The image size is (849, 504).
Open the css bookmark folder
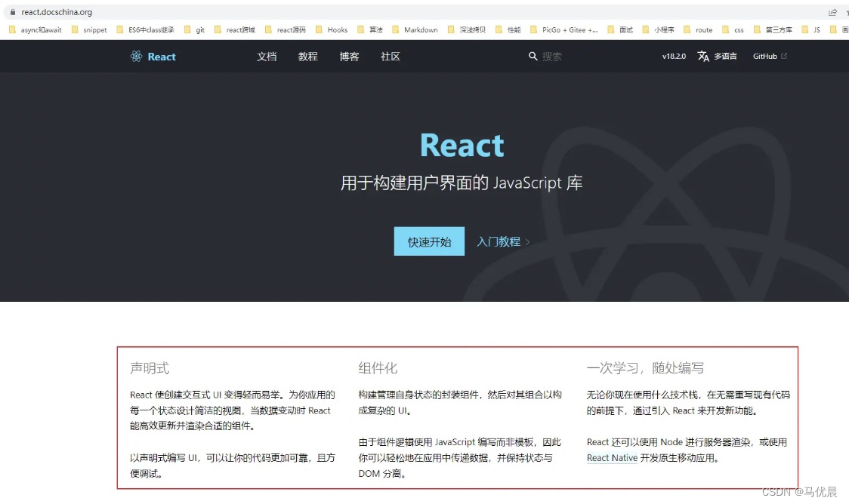733,29
